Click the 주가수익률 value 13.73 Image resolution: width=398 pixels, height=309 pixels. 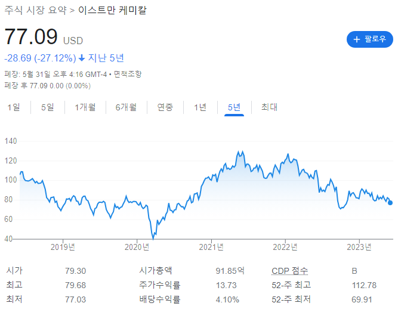[226, 285]
